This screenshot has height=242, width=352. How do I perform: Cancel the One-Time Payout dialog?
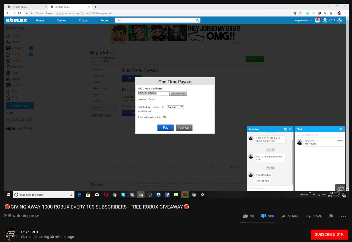tap(184, 127)
